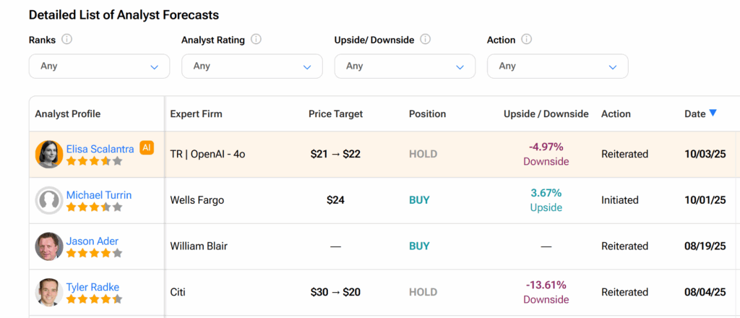Click the Upside/Downside filter info icon
Viewport: 740px width, 318px height.
(426, 40)
